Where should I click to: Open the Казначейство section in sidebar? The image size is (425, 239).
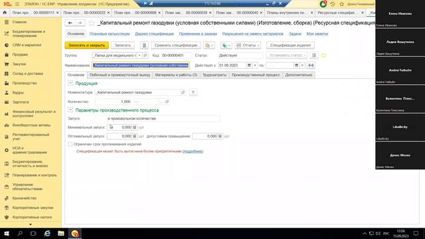coord(25,198)
